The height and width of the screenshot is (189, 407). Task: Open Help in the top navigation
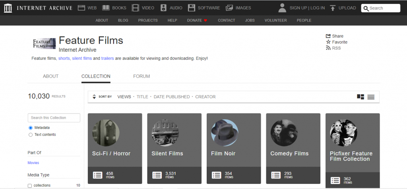pos(172,21)
